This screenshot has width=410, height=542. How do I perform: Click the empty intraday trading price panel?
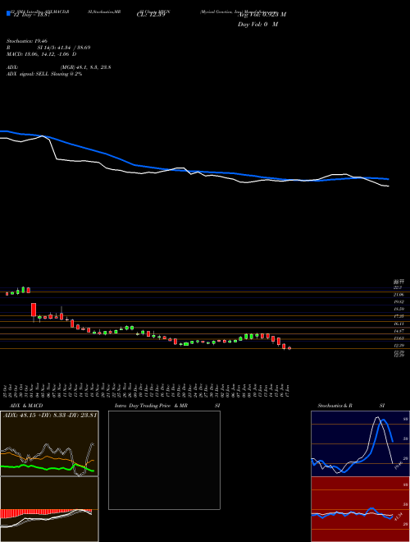(x=164, y=460)
